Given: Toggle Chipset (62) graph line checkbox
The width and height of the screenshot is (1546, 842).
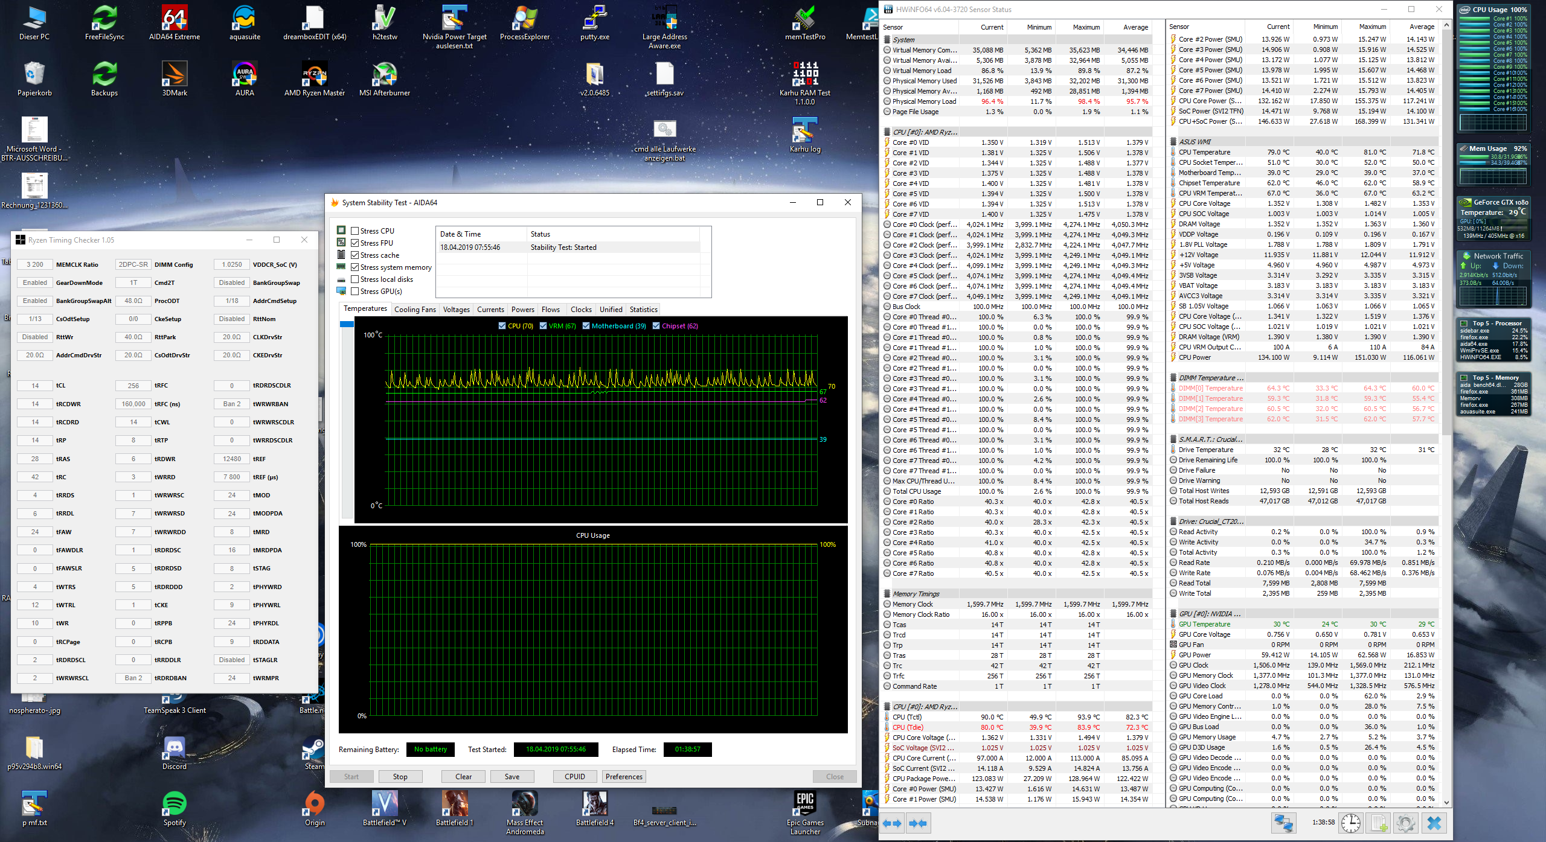Looking at the screenshot, I should point(656,326).
